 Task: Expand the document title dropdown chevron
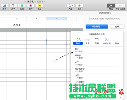(45, 2)
